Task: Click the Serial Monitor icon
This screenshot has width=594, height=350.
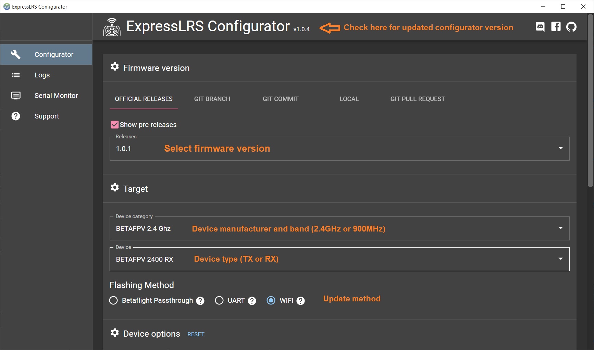Action: [x=16, y=96]
